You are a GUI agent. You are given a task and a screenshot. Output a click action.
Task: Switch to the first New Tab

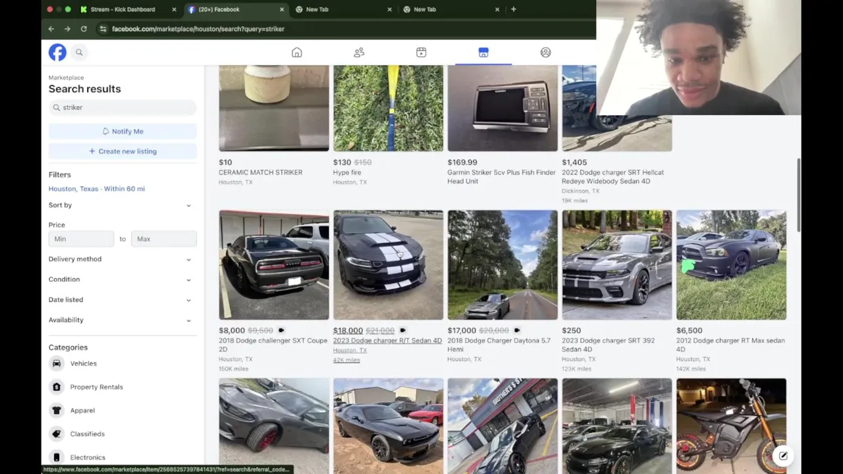click(x=342, y=9)
